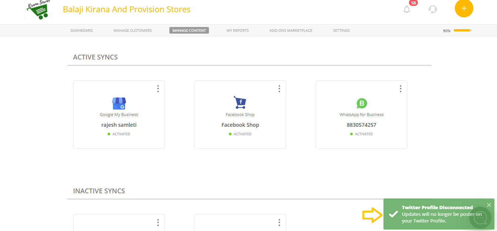Close the Twitter Profile Disconnected notification

[x=489, y=205]
